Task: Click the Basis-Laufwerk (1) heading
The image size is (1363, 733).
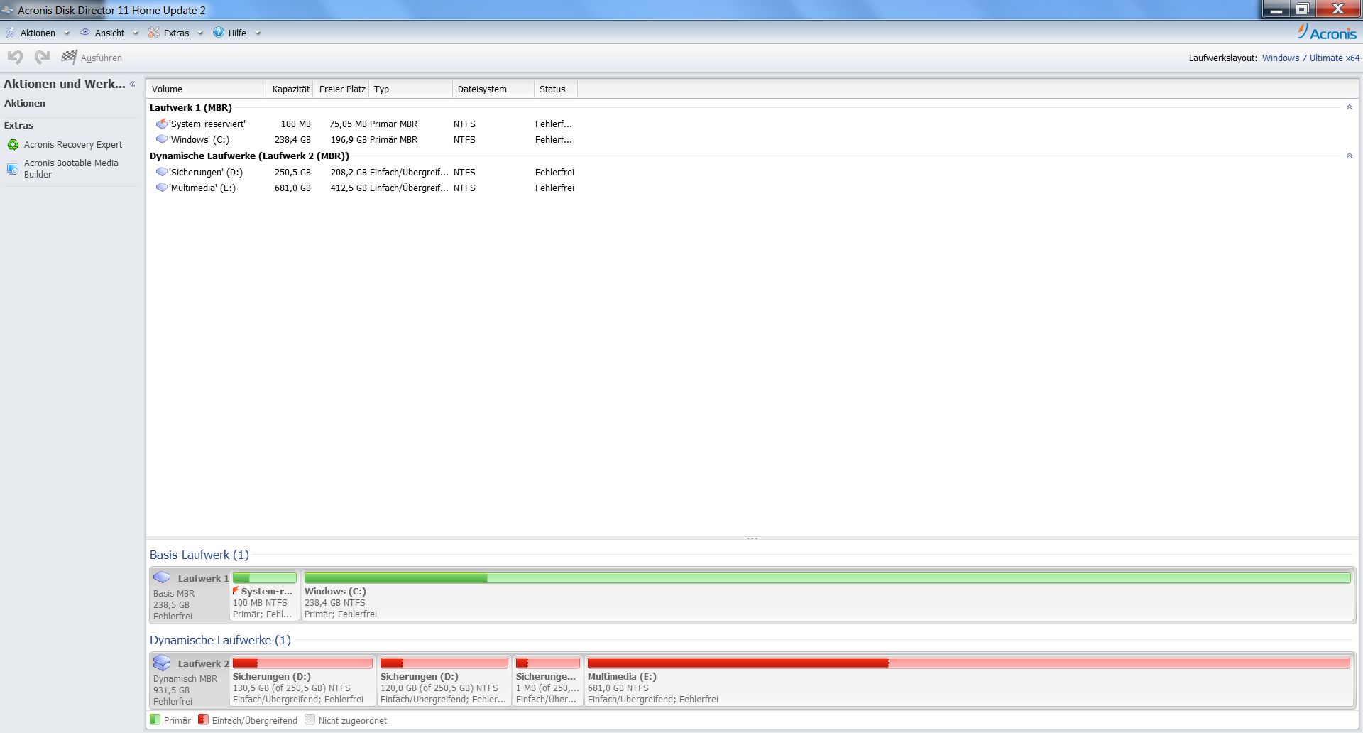Action: 199,555
